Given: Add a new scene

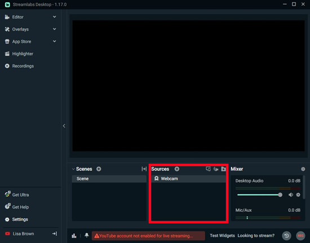Looking at the screenshot, I should point(99,169).
